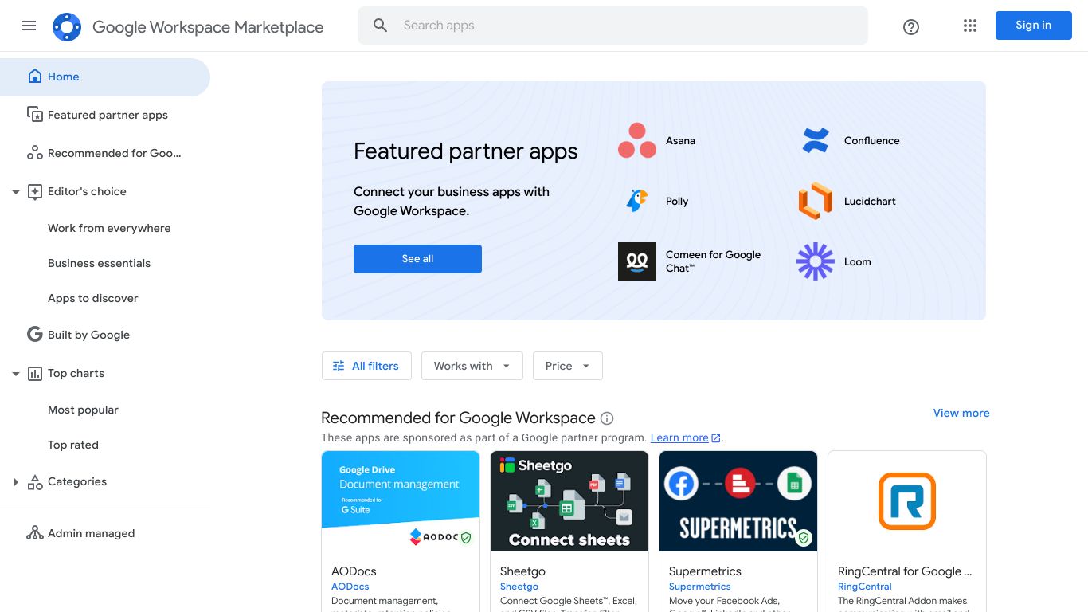This screenshot has width=1088, height=612.
Task: Open the Confluence app icon
Action: tap(816, 140)
